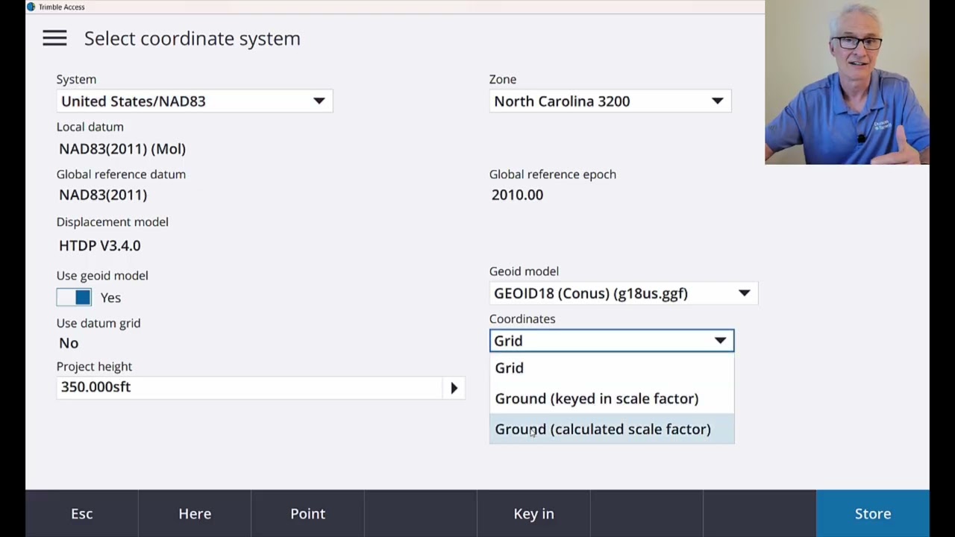The width and height of the screenshot is (955, 537).
Task: Click the Global reference epoch value 2010.00
Action: click(517, 195)
